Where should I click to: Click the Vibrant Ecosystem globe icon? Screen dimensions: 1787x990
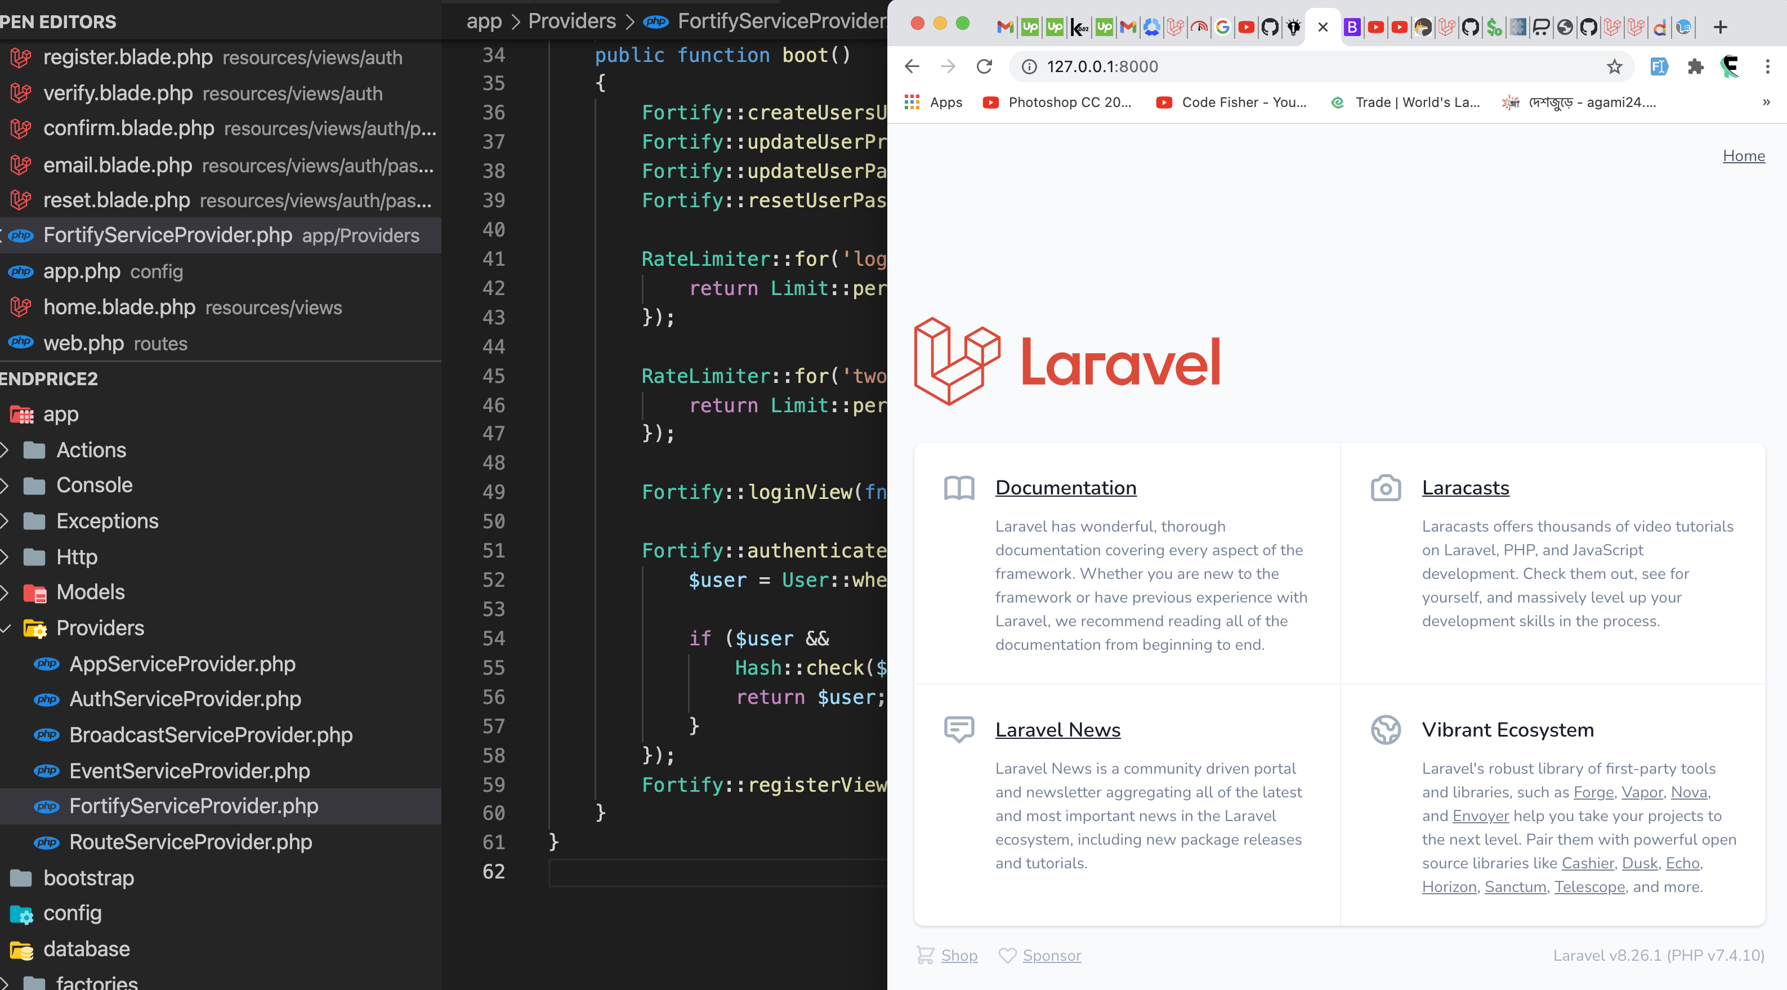coord(1386,729)
